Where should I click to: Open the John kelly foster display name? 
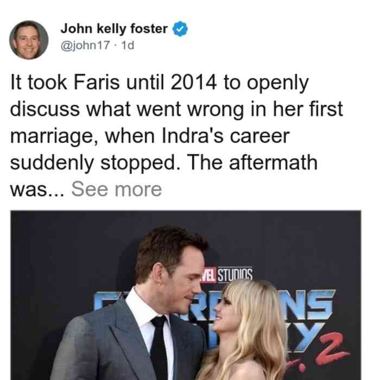tap(114, 29)
